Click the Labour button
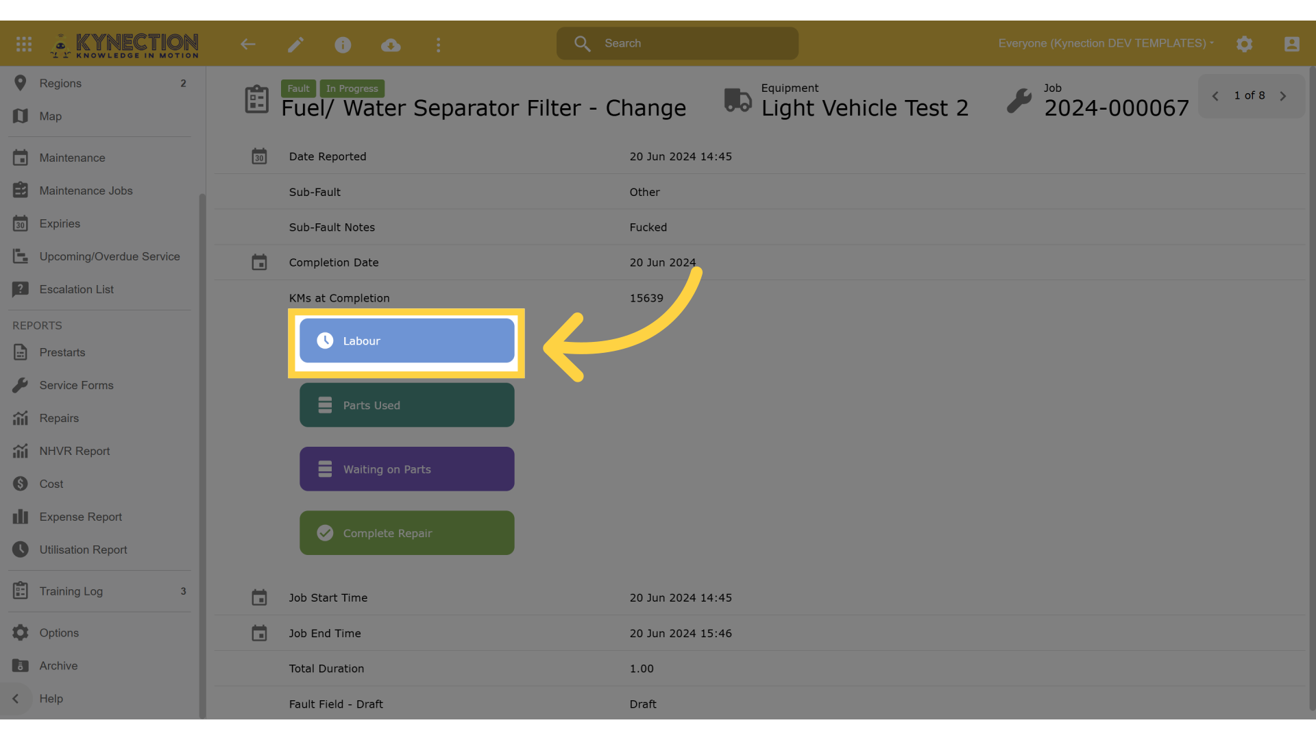The image size is (1316, 740). pos(407,341)
